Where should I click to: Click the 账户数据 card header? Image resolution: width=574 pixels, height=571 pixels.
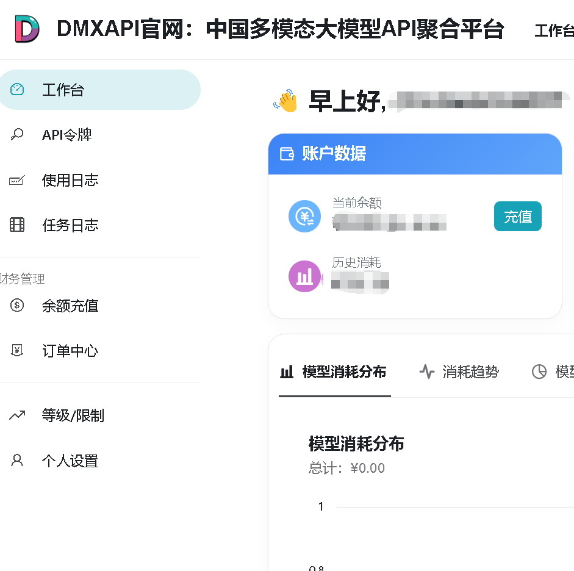click(x=415, y=154)
